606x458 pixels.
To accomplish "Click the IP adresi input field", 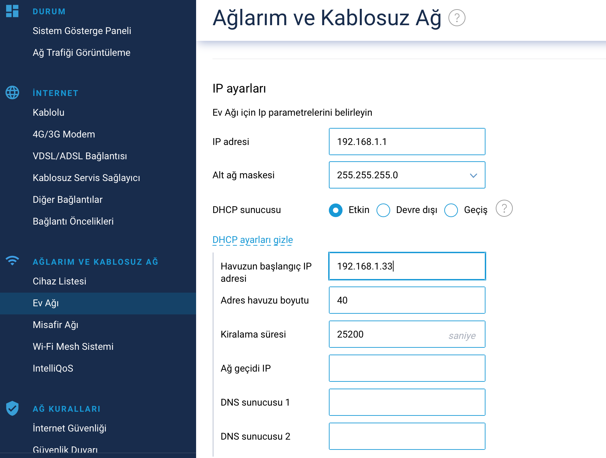I will tap(407, 142).
